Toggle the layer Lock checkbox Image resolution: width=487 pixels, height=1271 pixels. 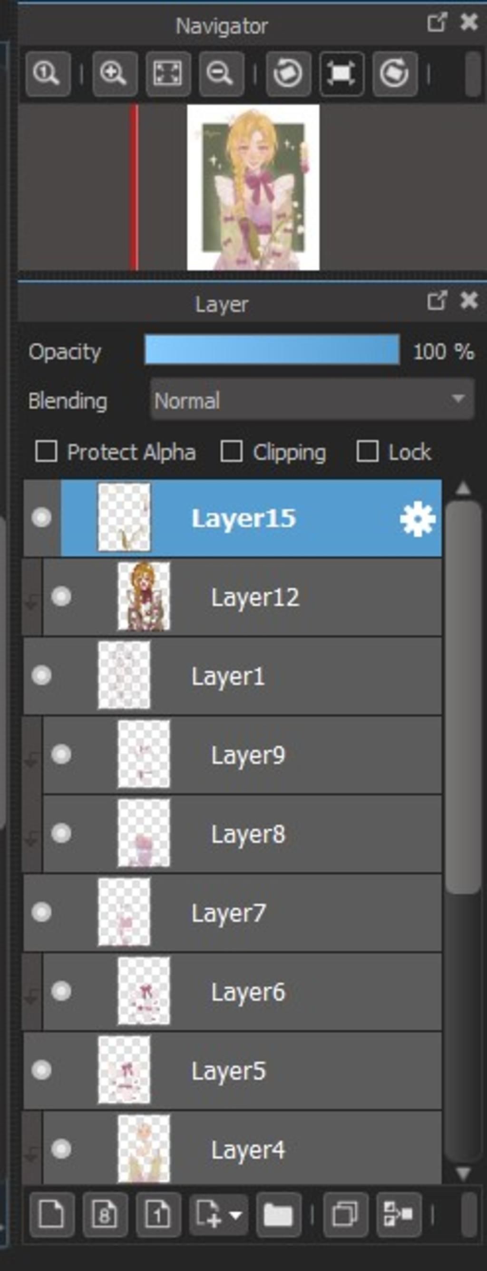pos(367,451)
